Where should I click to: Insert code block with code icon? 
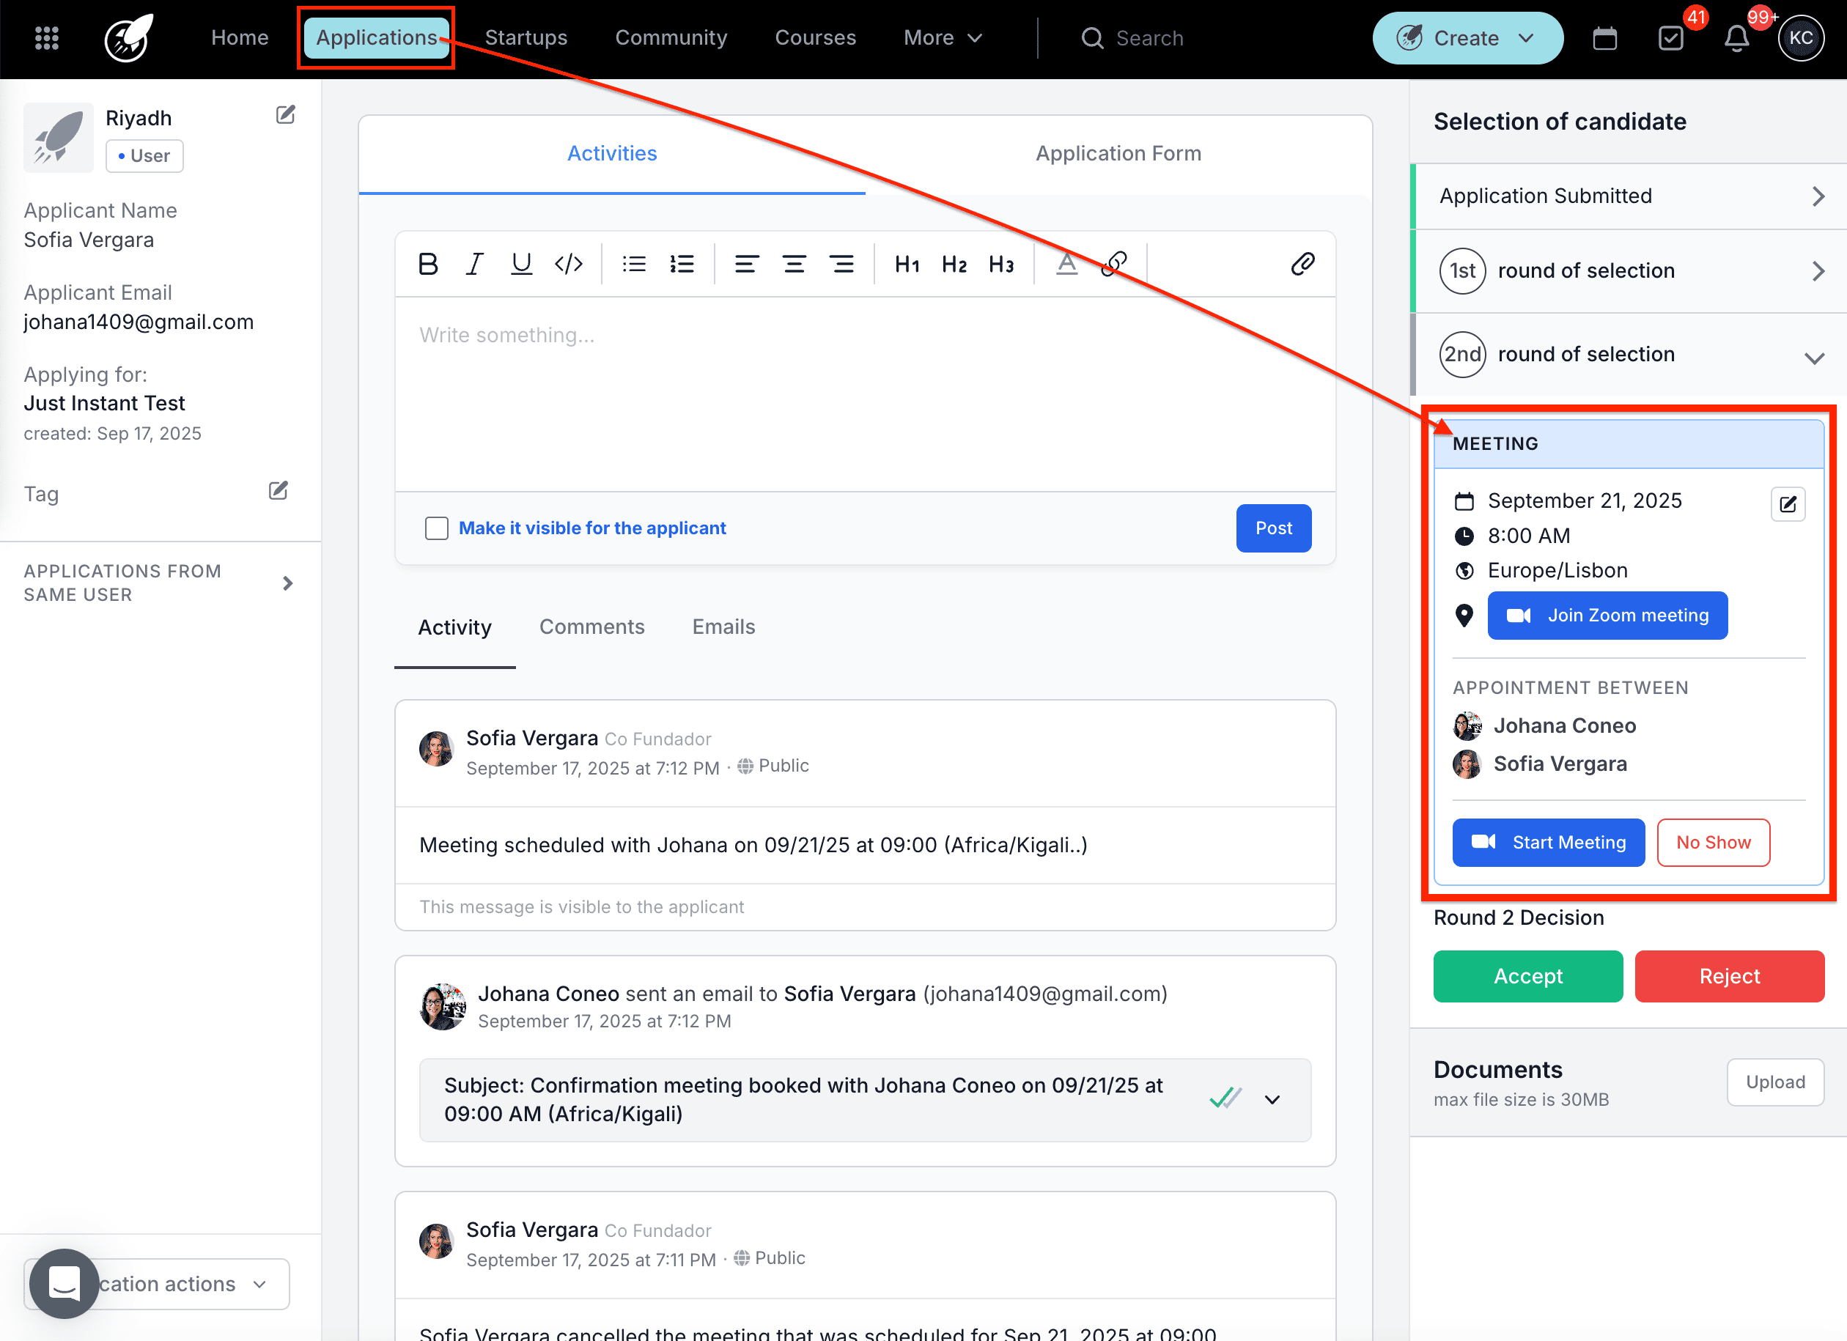(569, 264)
